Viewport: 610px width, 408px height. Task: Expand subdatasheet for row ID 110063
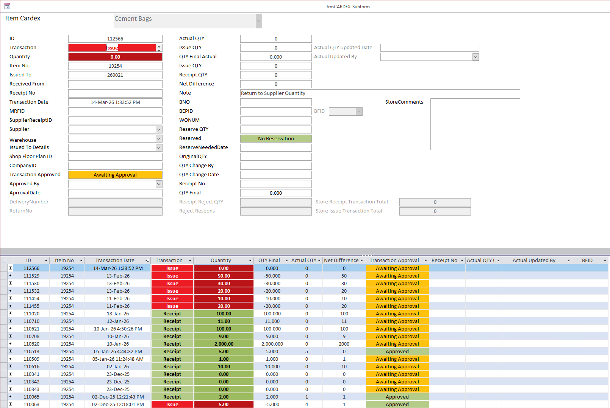tap(11, 404)
